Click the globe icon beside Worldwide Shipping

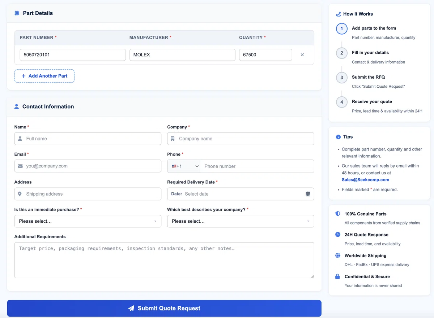(338, 256)
